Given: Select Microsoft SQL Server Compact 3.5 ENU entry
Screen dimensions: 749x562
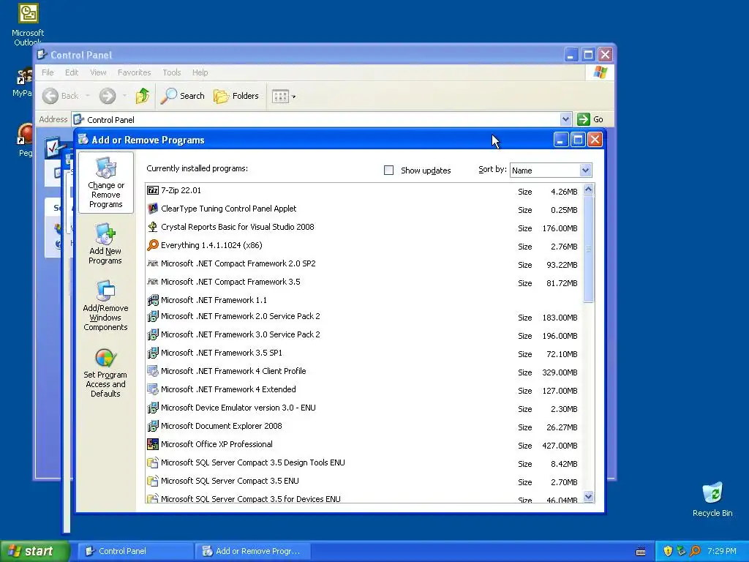Looking at the screenshot, I should pos(230,481).
